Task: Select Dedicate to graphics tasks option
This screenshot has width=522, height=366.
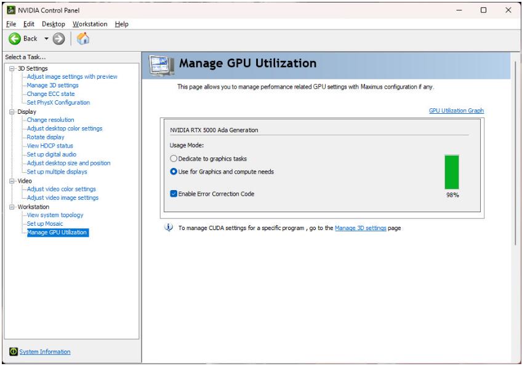Action: click(174, 159)
